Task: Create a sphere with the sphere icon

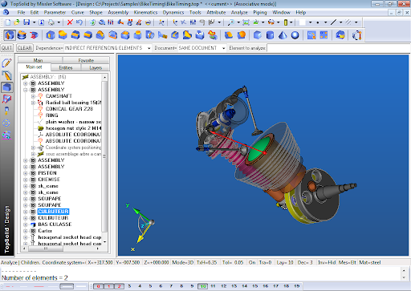Action: (295, 35)
